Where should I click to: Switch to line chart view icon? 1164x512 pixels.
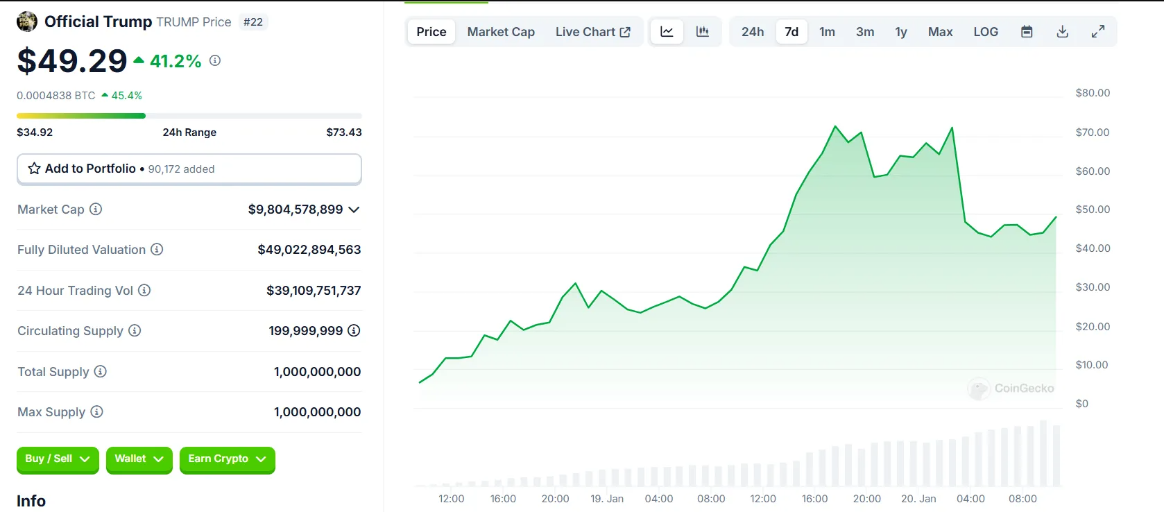(667, 32)
